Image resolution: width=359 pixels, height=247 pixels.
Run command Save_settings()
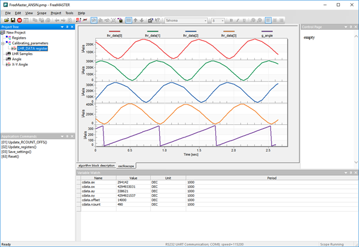pos(16,152)
